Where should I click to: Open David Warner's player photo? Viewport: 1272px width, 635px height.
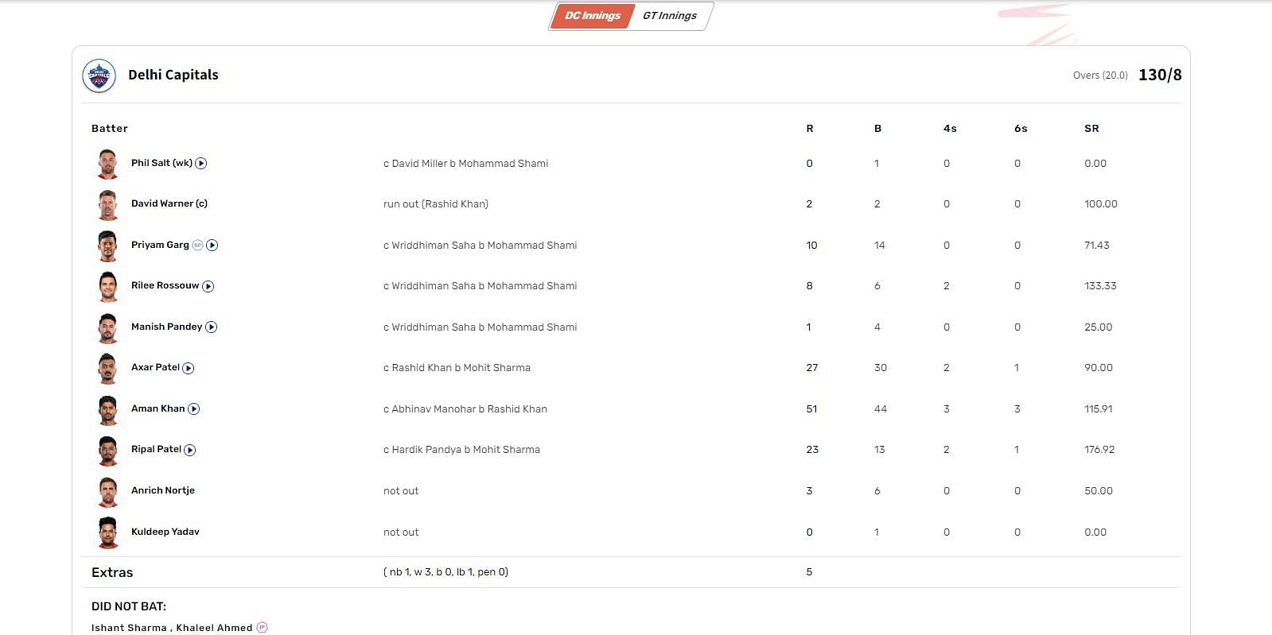tap(108, 204)
